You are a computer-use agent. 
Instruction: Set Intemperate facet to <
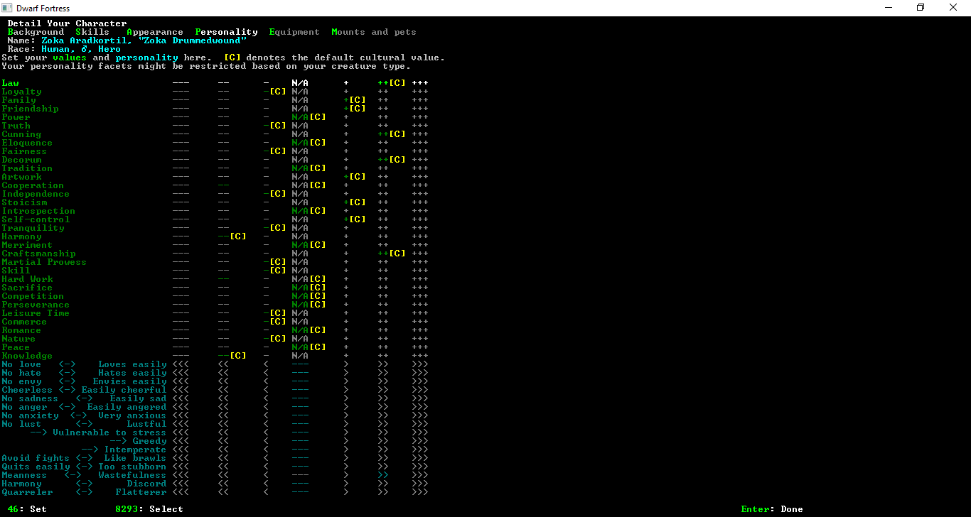pos(266,450)
